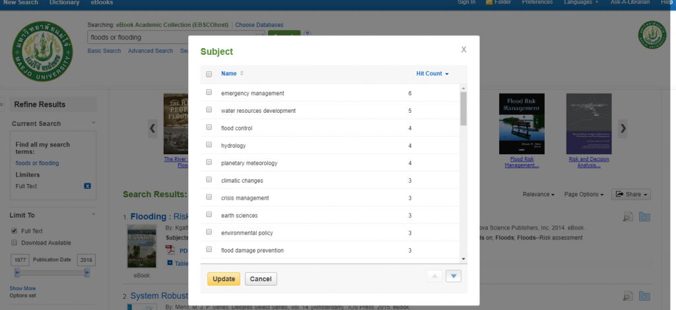Image resolution: width=676 pixels, height=310 pixels.
Task: Click Sign In link
Action: pyautogui.click(x=467, y=3)
